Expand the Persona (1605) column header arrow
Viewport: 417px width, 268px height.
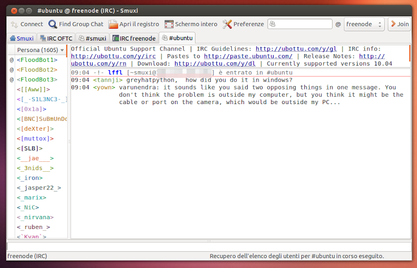click(x=62, y=50)
